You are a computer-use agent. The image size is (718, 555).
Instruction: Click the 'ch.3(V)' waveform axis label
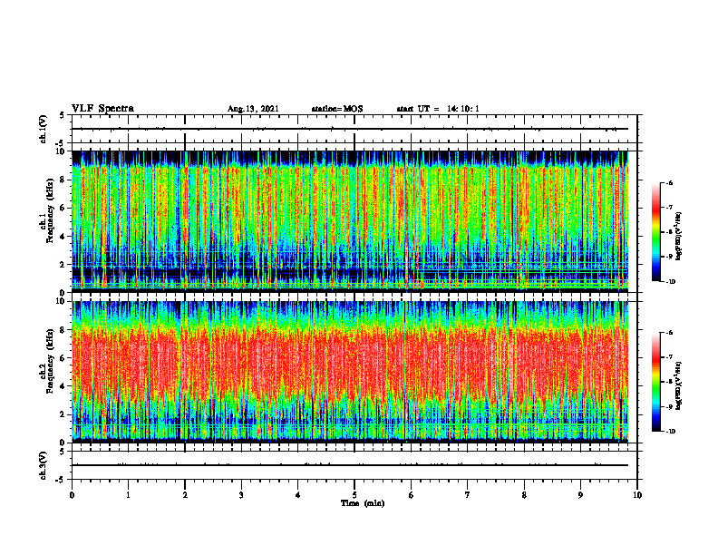43,465
